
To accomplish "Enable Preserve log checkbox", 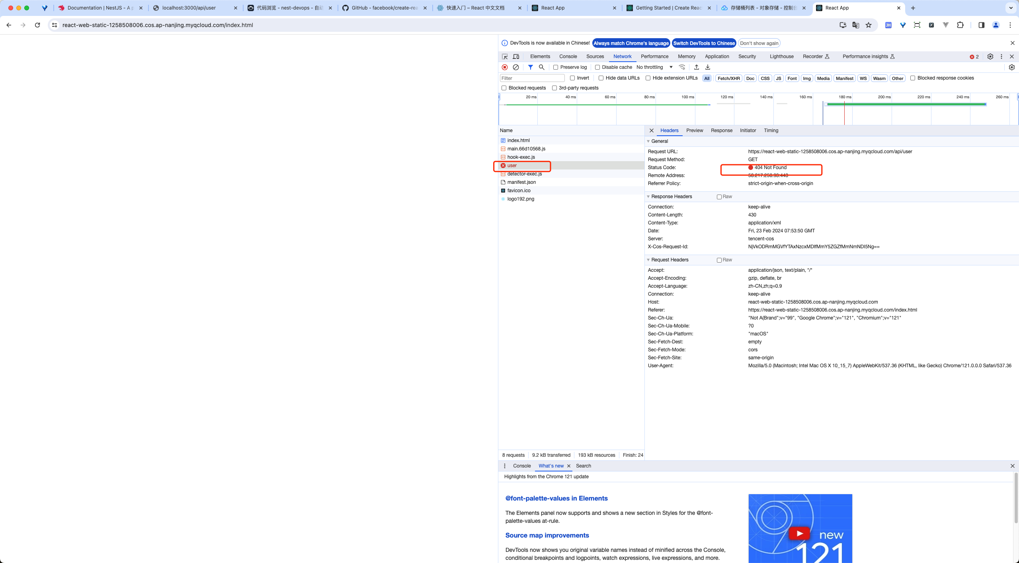I will click(556, 67).
